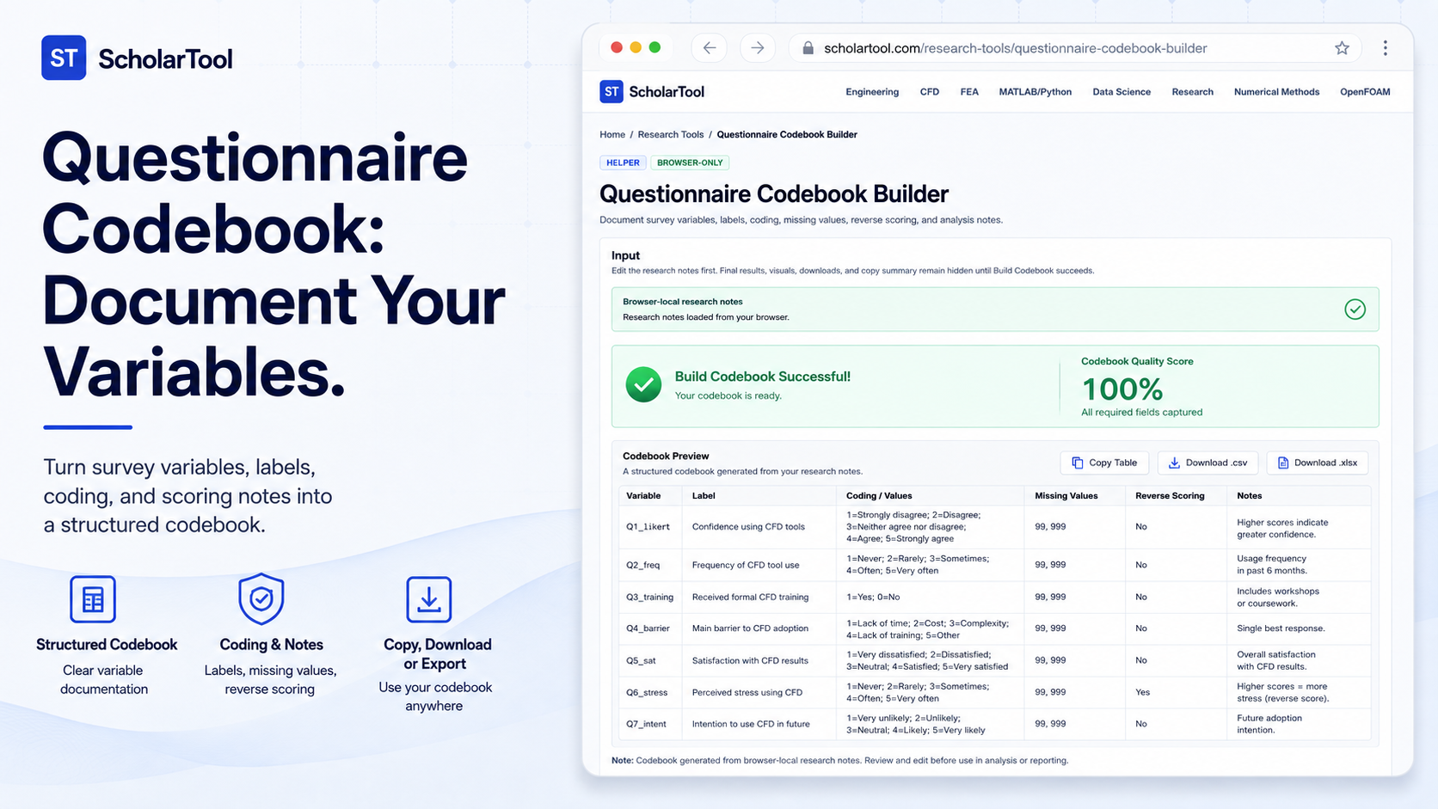Click 'Intention to use CFD in future' label
Screen dimensions: 1438x809
click(751, 724)
